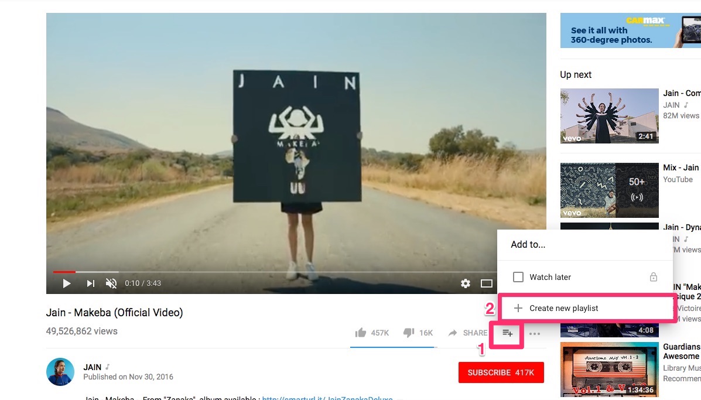The height and width of the screenshot is (400, 701).
Task: Unmute the video volume icon
Action: point(111,283)
